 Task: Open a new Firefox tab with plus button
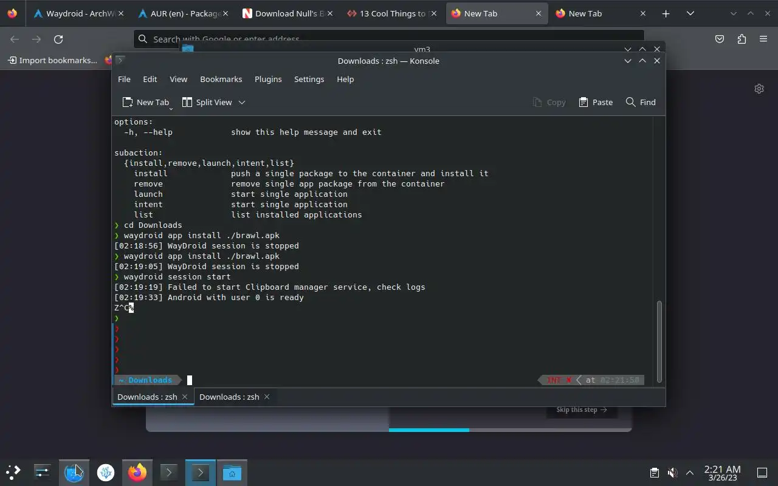666,13
